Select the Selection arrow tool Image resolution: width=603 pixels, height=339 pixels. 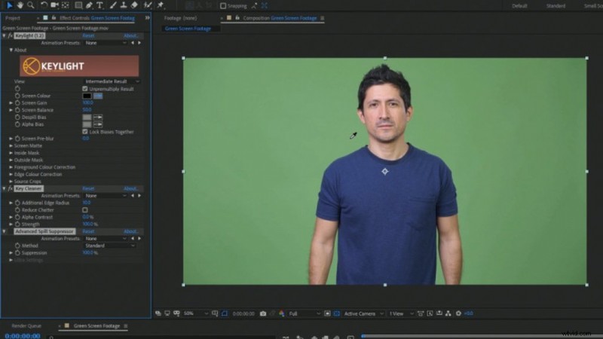pos(9,5)
